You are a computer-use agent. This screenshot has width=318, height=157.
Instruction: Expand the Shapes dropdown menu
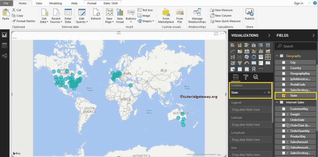(148, 21)
